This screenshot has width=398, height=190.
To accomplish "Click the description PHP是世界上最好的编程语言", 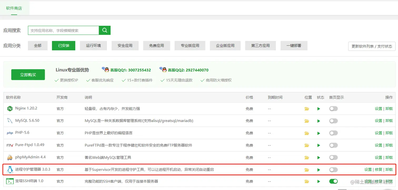I will 108,133.
